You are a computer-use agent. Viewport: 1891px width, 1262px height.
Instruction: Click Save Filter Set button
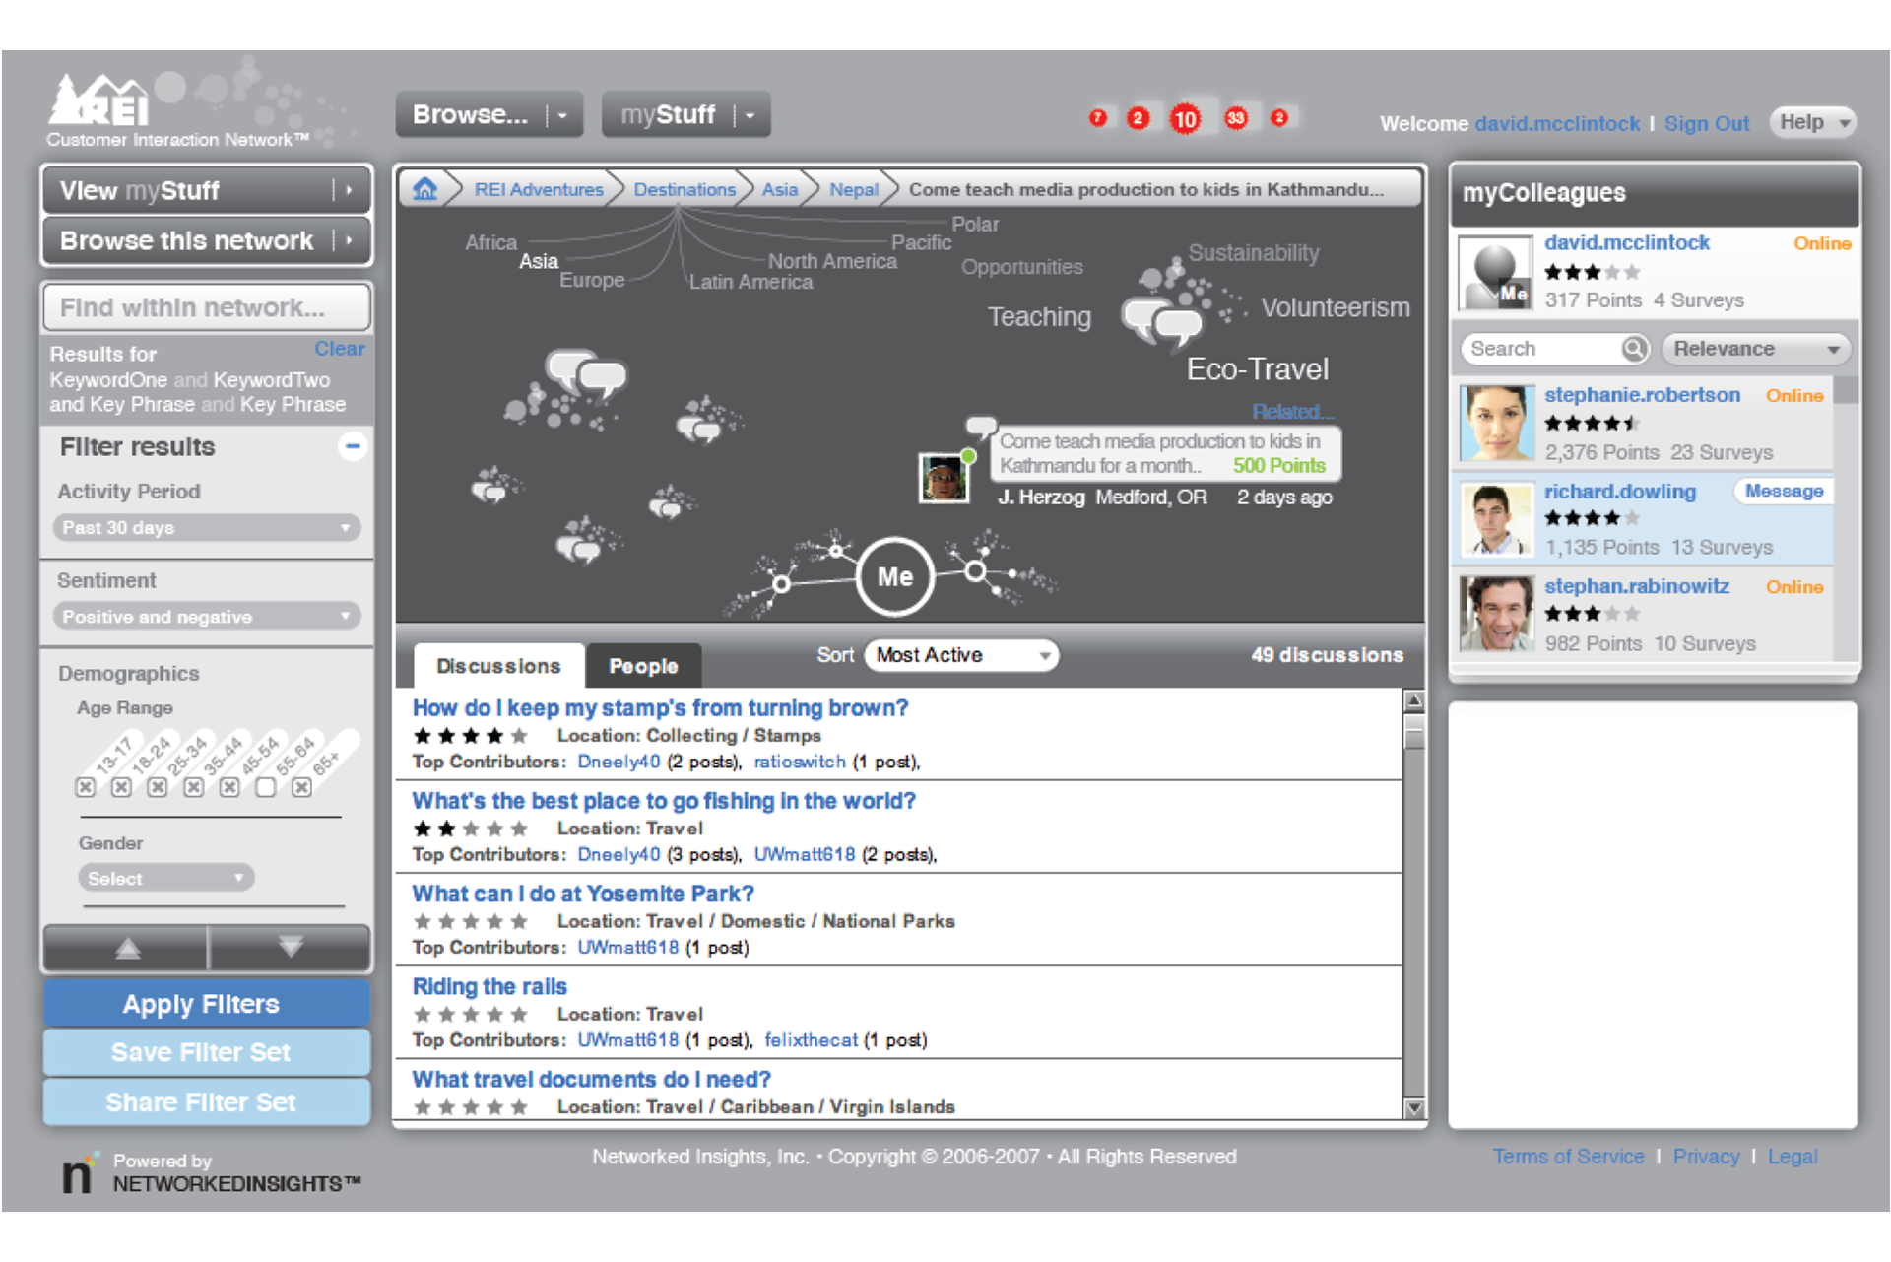click(207, 1052)
